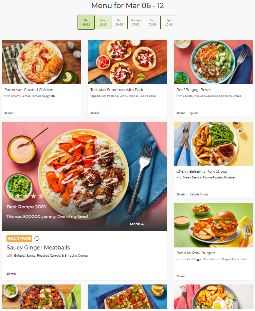The image size is (255, 311).
Task: Open the Parmesan-Crusted Chicken title link
Action: tap(29, 90)
